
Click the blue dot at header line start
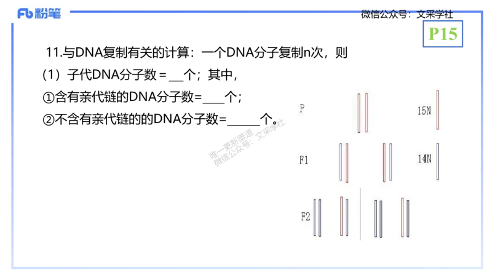73,12
